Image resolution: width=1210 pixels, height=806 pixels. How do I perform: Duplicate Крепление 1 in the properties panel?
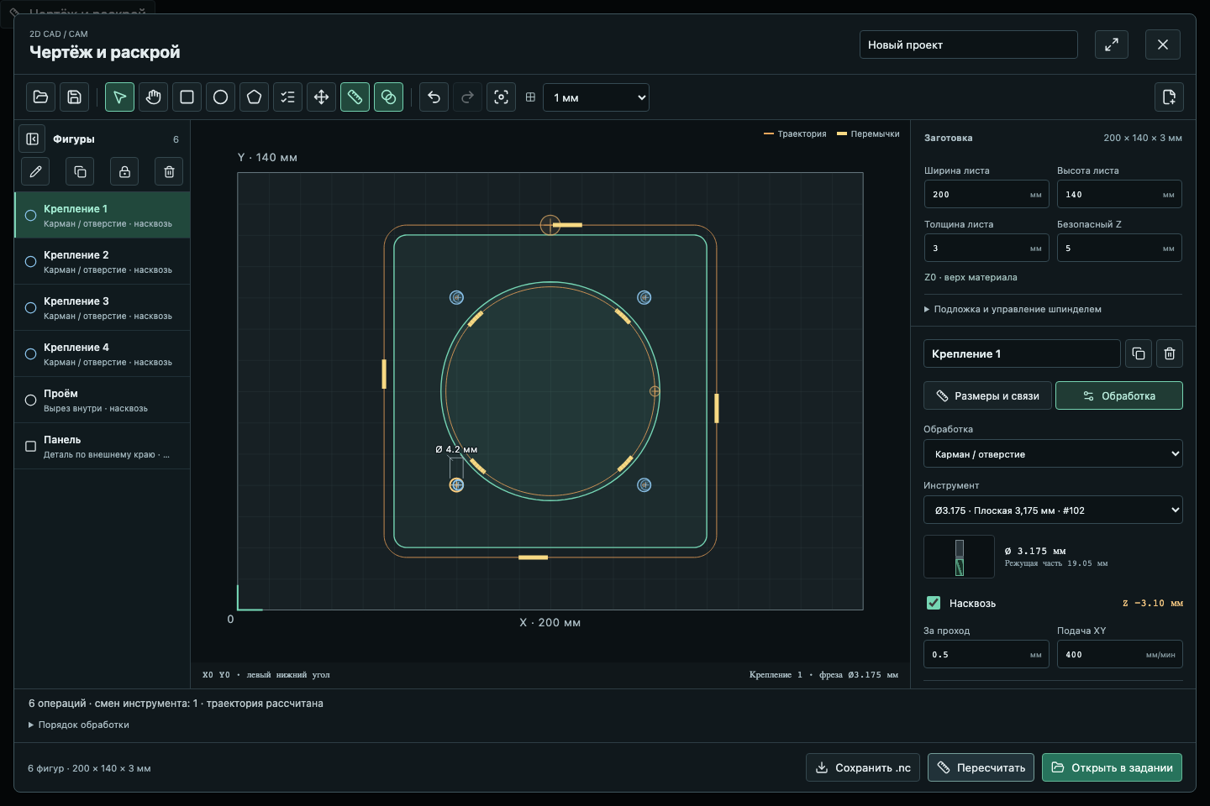(1139, 353)
